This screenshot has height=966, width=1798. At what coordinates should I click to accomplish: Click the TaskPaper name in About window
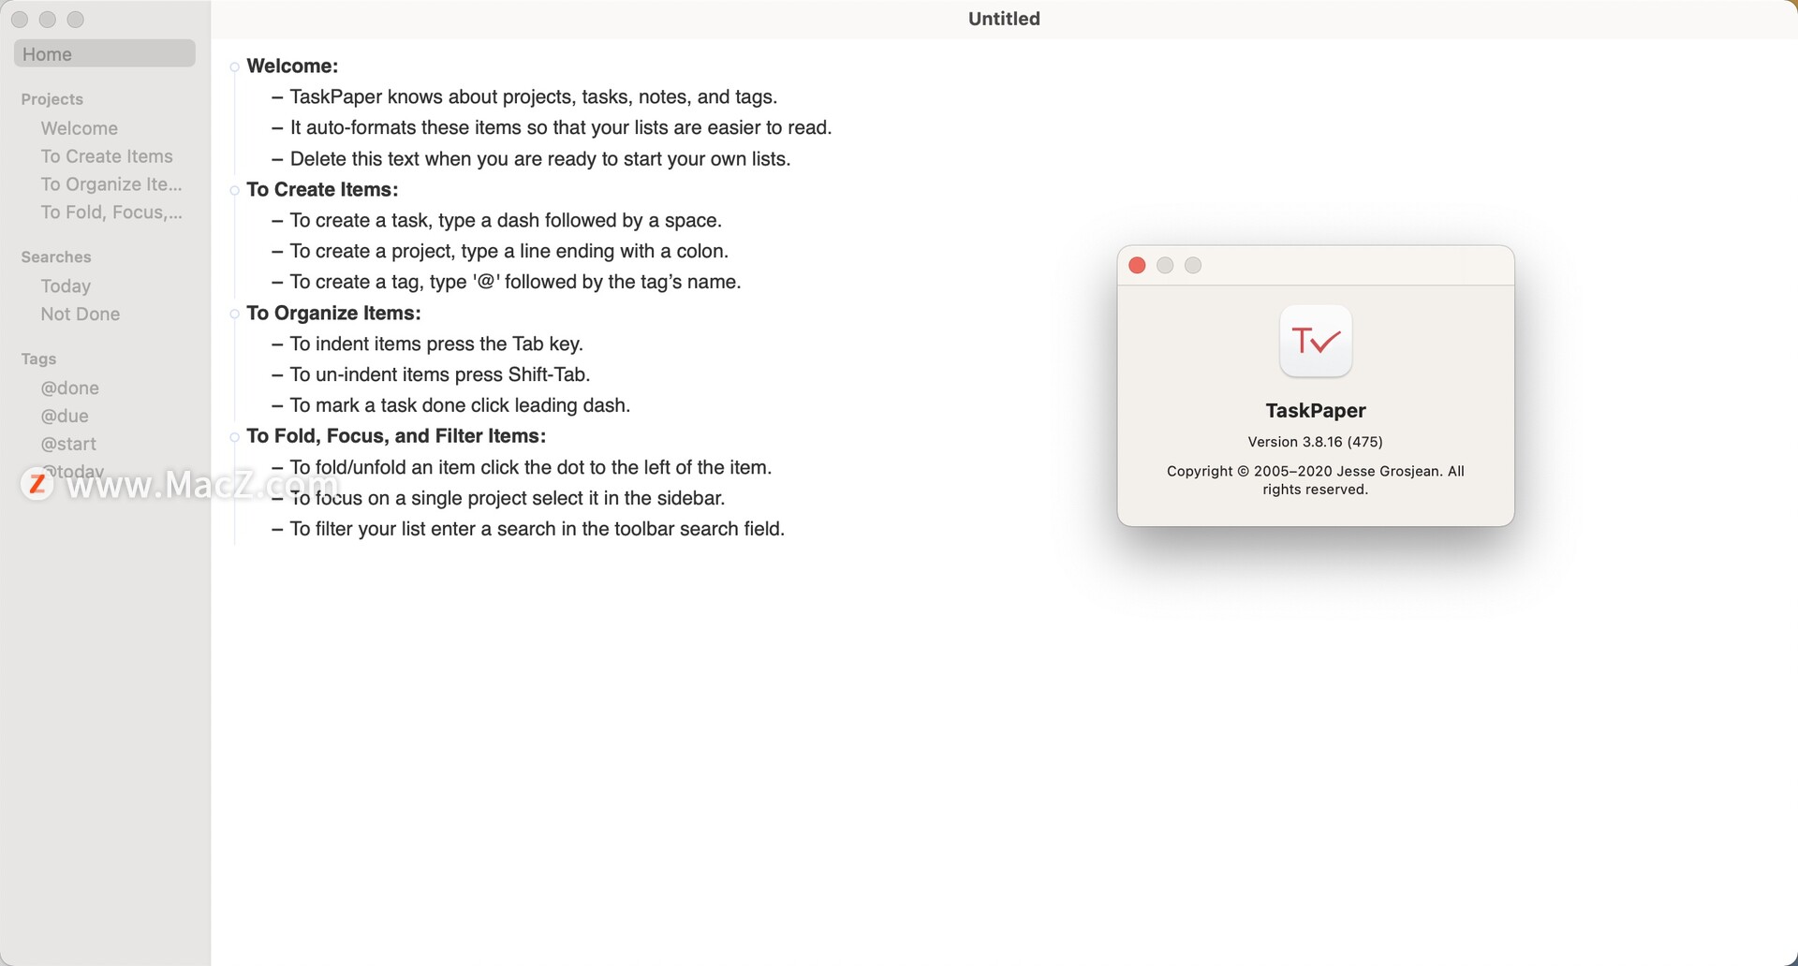point(1315,410)
